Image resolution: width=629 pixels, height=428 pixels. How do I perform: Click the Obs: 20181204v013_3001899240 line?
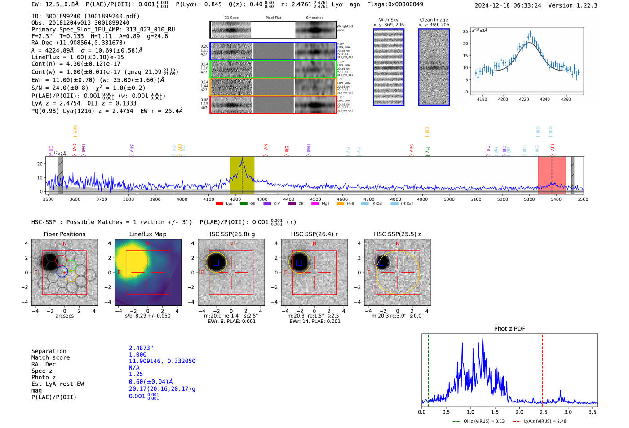point(80,23)
